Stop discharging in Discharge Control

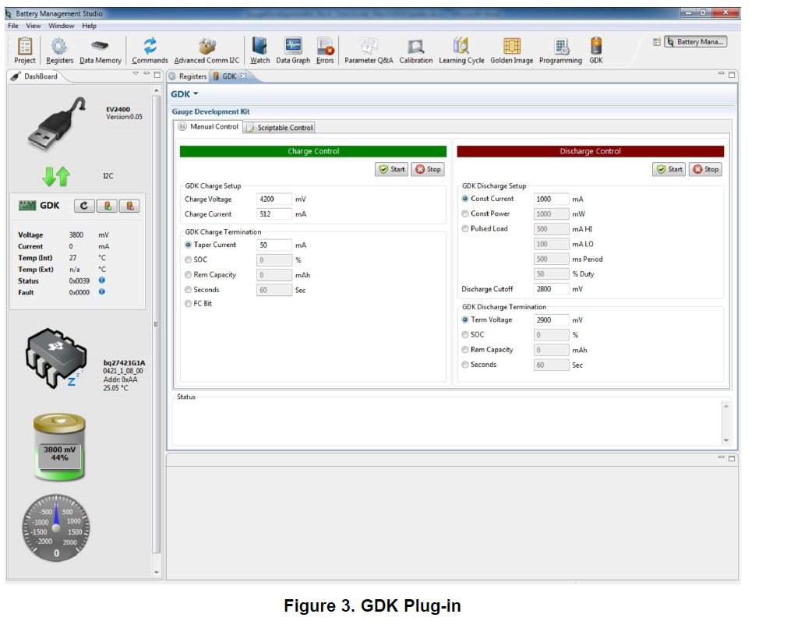click(706, 169)
